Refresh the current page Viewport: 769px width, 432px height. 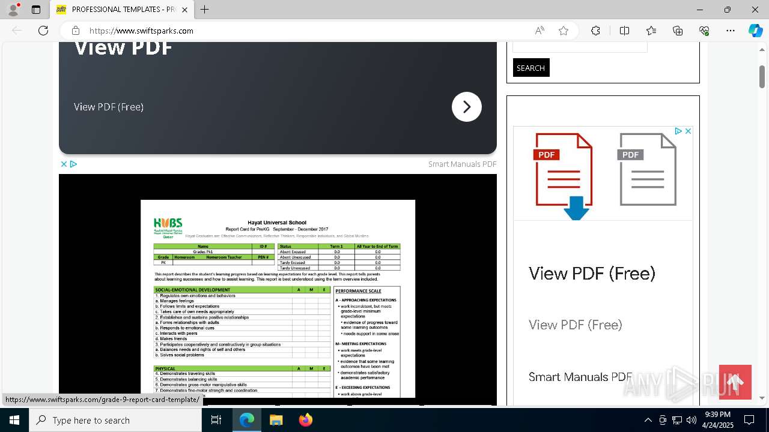[x=43, y=31]
